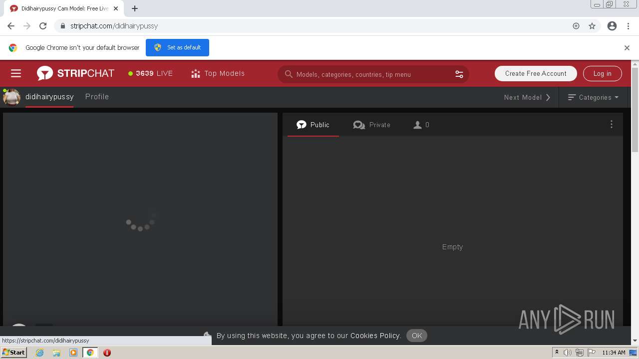
Task: Focus the models search field
Action: coord(373,74)
